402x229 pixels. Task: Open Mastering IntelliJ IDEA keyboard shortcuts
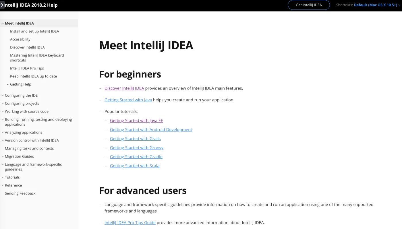pos(37,58)
